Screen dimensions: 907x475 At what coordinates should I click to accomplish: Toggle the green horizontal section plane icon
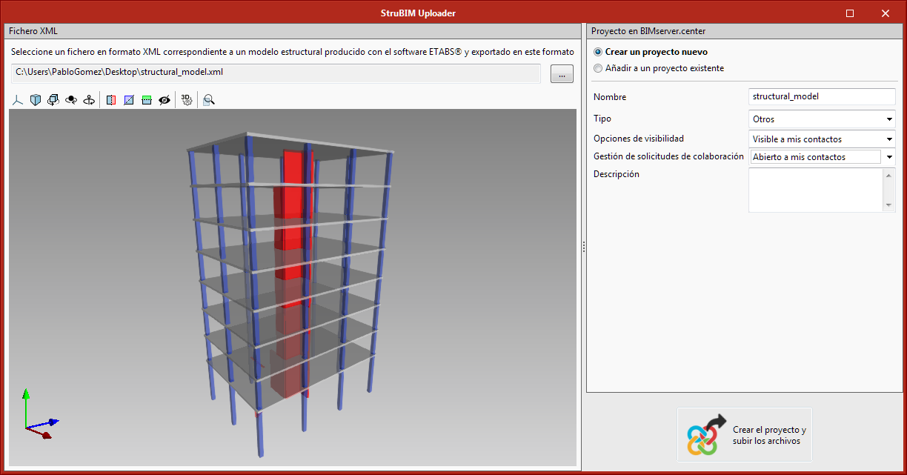click(147, 100)
